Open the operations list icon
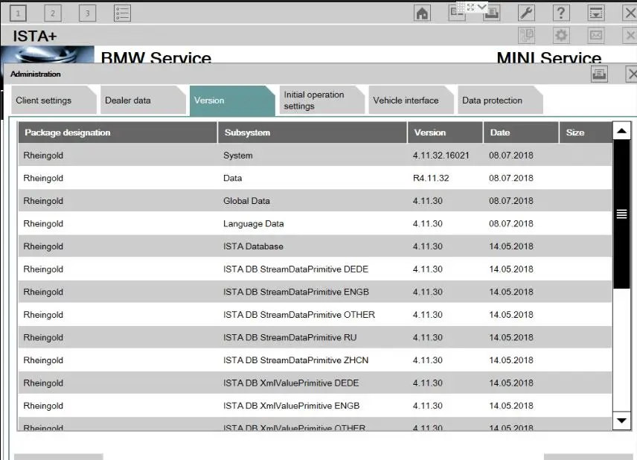 click(x=122, y=13)
